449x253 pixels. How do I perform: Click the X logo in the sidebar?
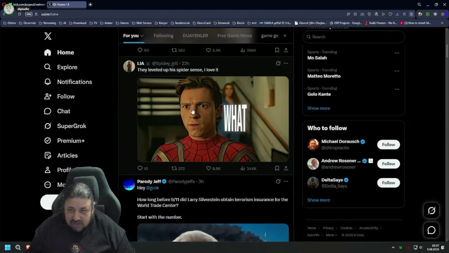click(48, 36)
